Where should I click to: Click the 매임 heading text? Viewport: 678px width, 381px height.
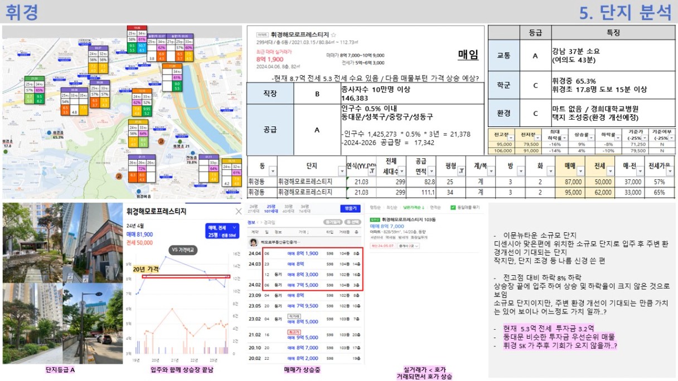(x=468, y=55)
